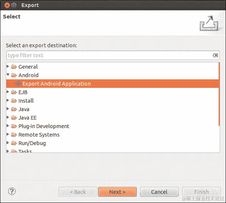Click the orange vertical scrollbar of the tree

click(219, 94)
